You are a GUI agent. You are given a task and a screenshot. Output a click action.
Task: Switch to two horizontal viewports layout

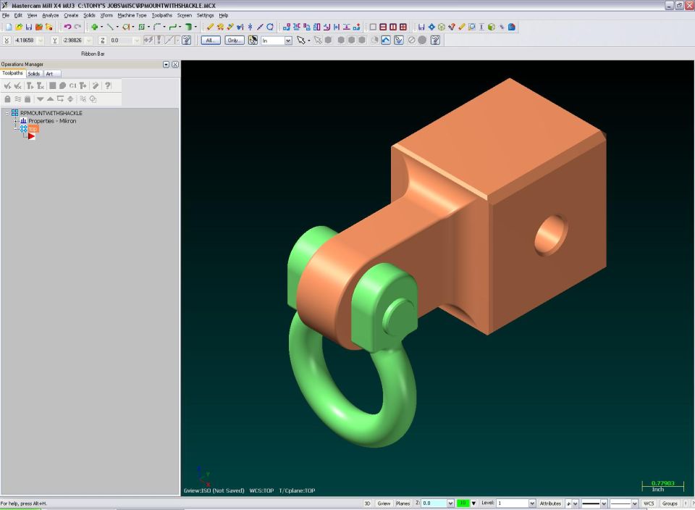pyautogui.click(x=383, y=27)
